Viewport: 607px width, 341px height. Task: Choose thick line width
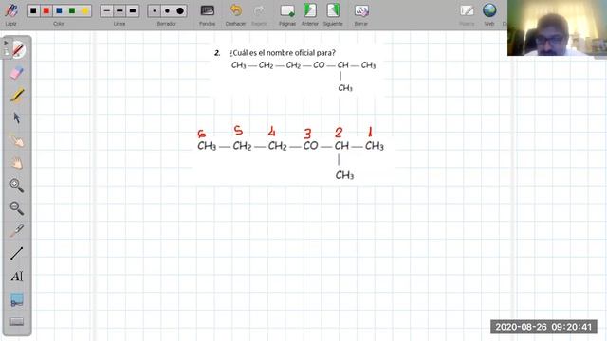click(133, 10)
